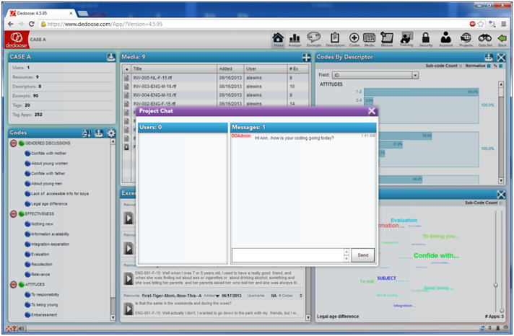Sort media by Added column

pos(230,69)
